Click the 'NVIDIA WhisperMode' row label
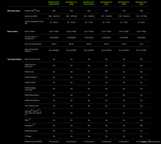The height and width of the screenshot is (144, 161). pos(32,100)
